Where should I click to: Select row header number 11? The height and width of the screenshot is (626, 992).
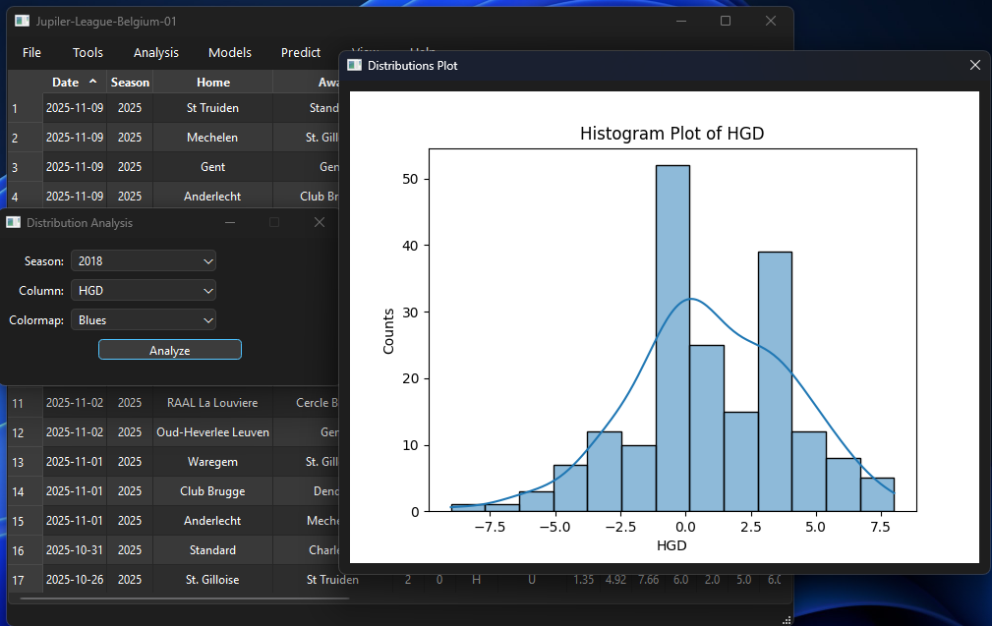tap(25, 404)
